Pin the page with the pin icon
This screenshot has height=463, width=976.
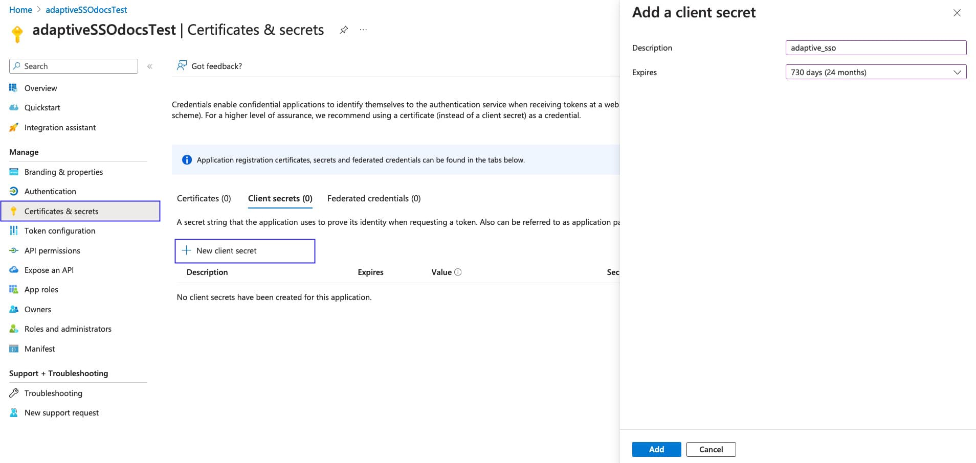click(x=344, y=30)
